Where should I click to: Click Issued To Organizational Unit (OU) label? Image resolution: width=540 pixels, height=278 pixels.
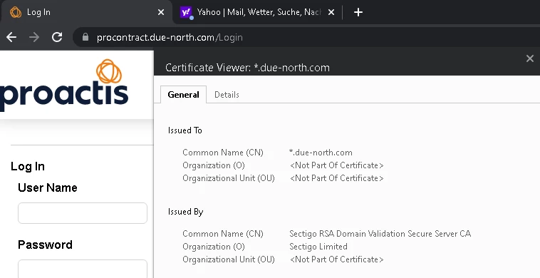point(229,178)
